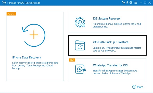Click the iOS System Recovery gear wrench icon
Viewport: 153px width, 93px height.
(80, 22)
